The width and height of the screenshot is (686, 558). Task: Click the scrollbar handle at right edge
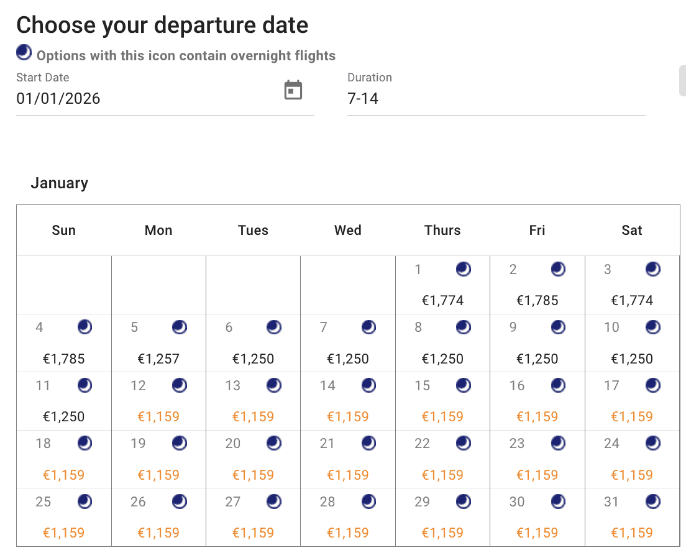click(x=682, y=81)
